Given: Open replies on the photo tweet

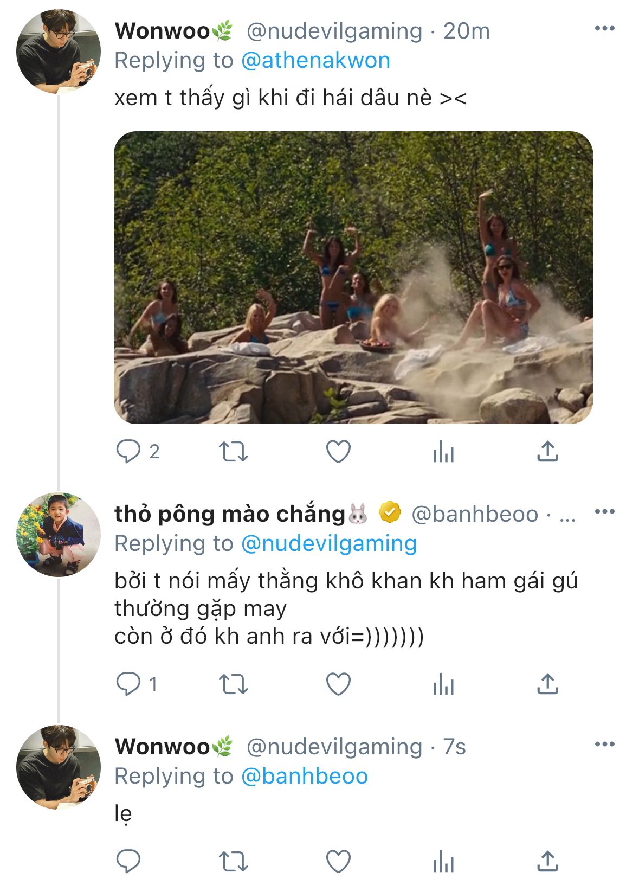Looking at the screenshot, I should (x=128, y=452).
